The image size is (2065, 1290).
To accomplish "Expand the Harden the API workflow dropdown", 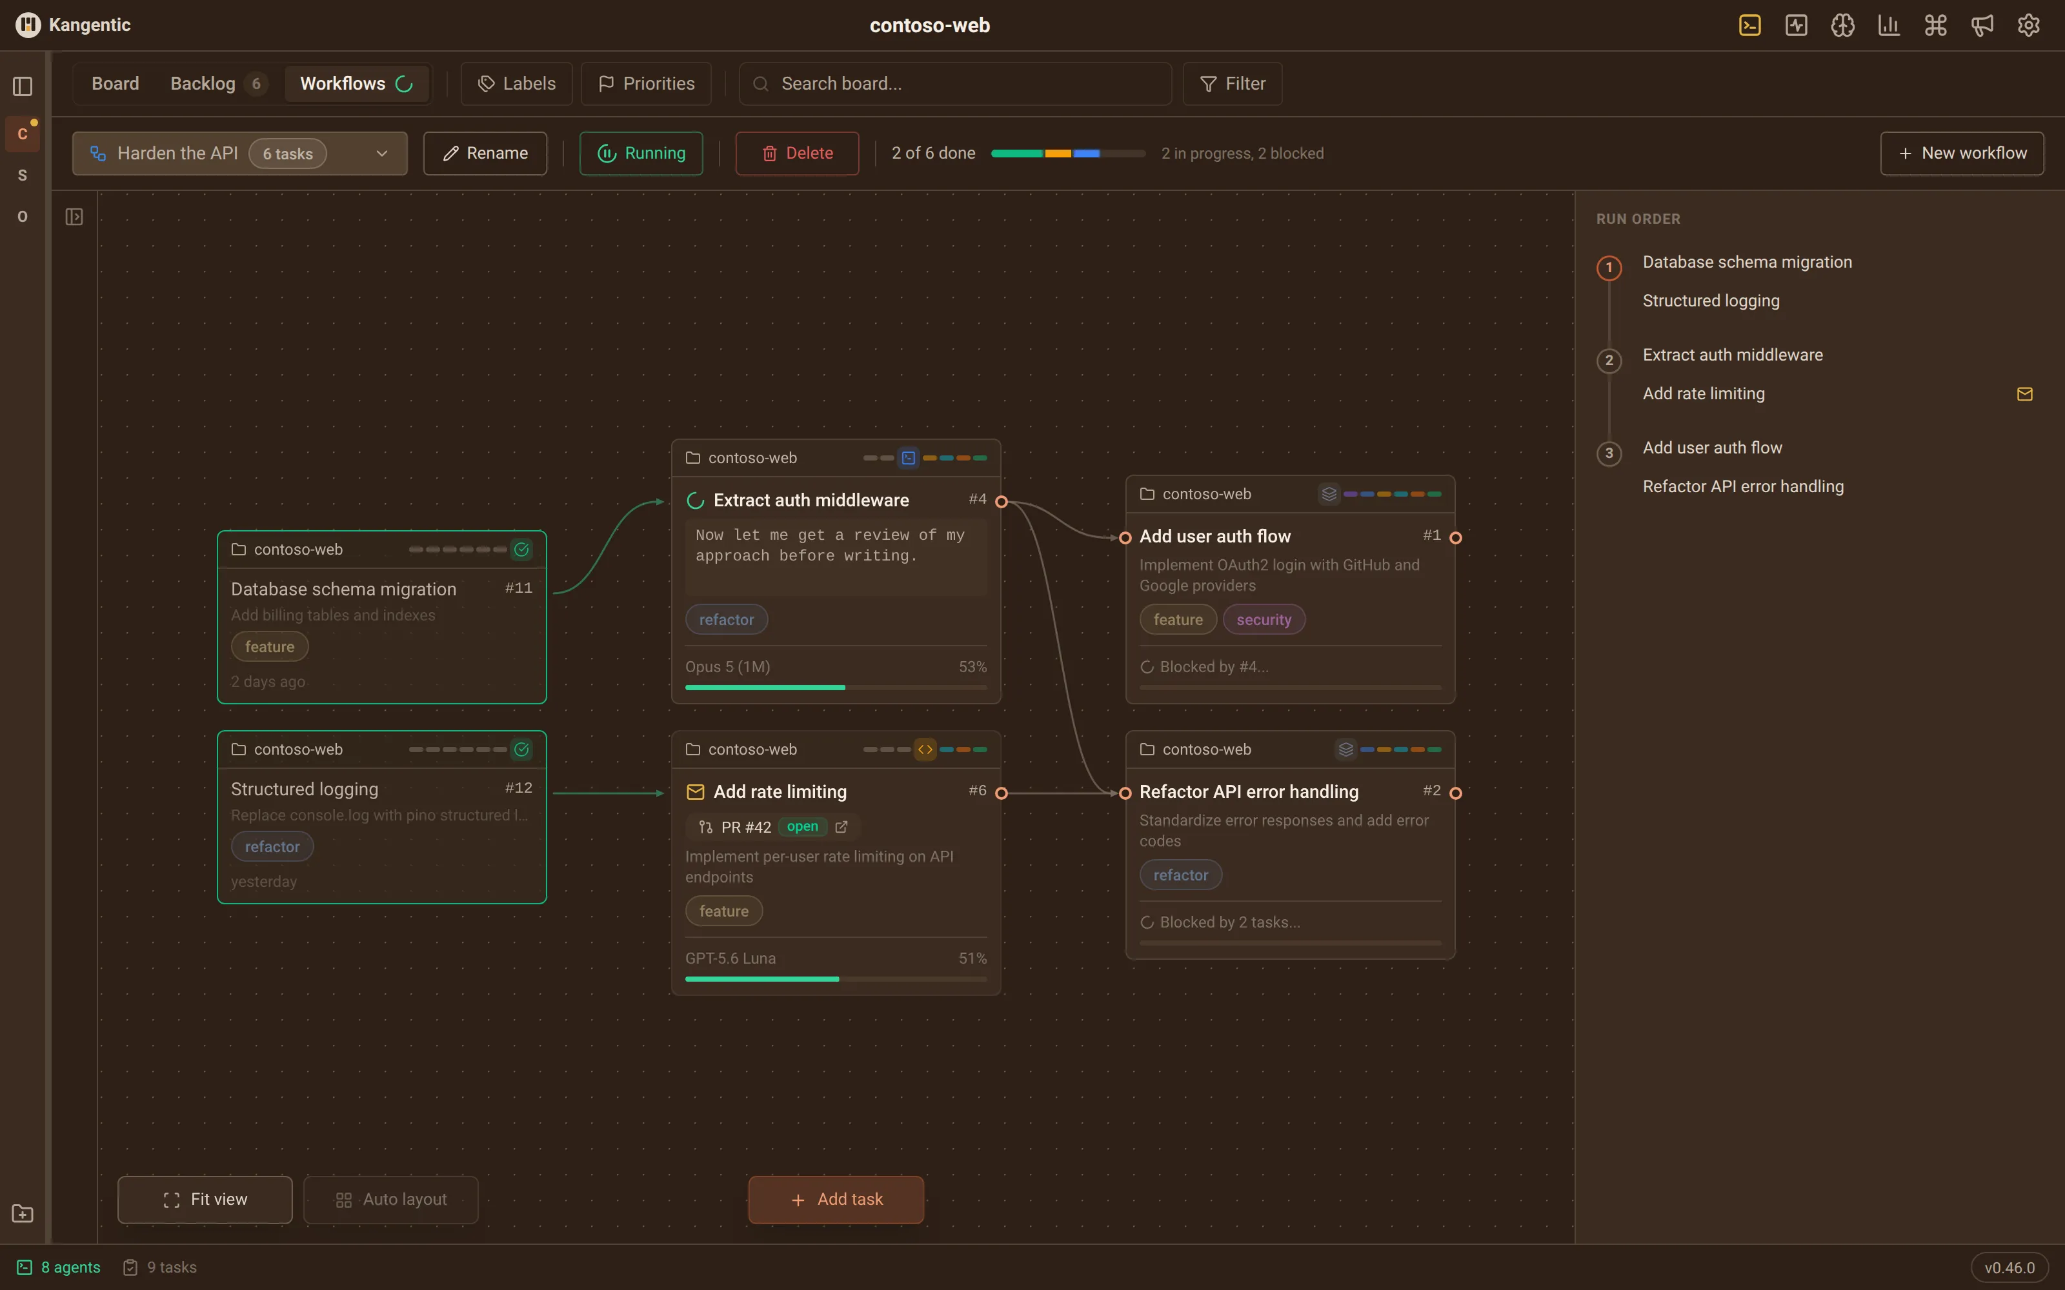I will click(x=240, y=154).
